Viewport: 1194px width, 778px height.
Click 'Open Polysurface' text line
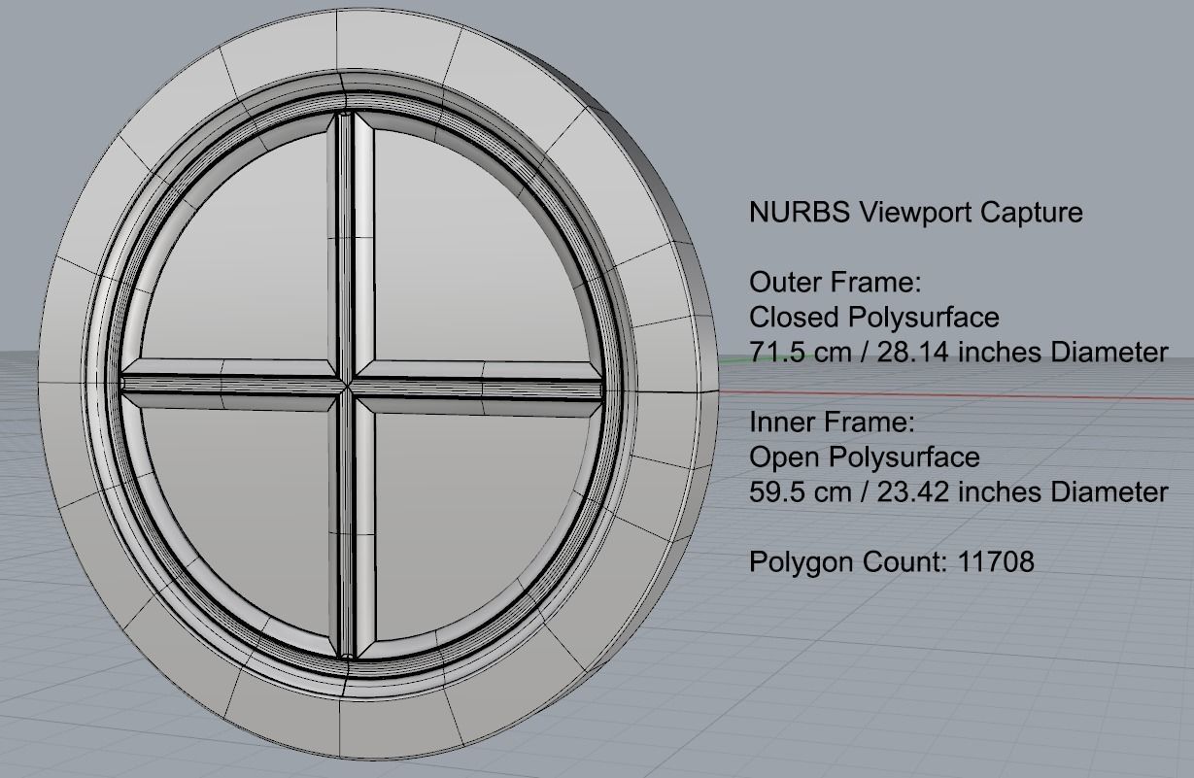pyautogui.click(x=865, y=457)
